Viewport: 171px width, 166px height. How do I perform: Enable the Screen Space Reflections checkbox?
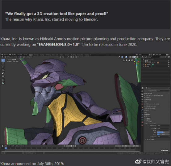pyautogui.click(x=146, y=104)
